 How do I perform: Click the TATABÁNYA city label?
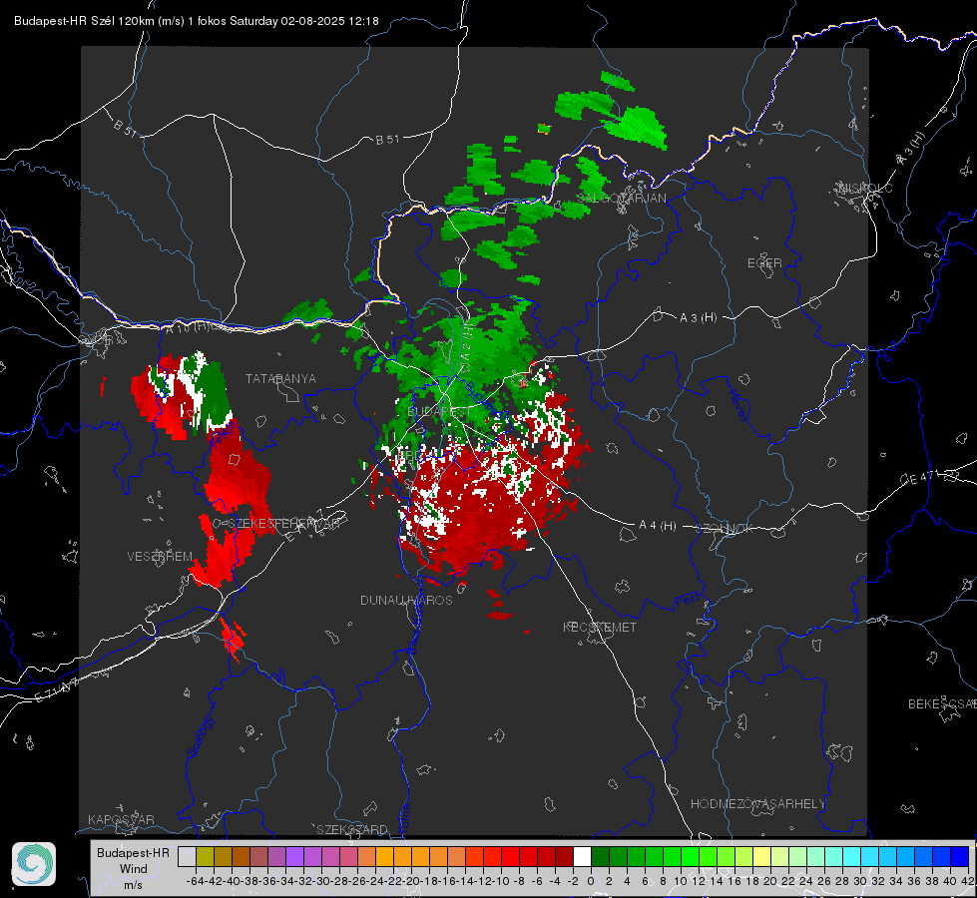click(x=280, y=378)
